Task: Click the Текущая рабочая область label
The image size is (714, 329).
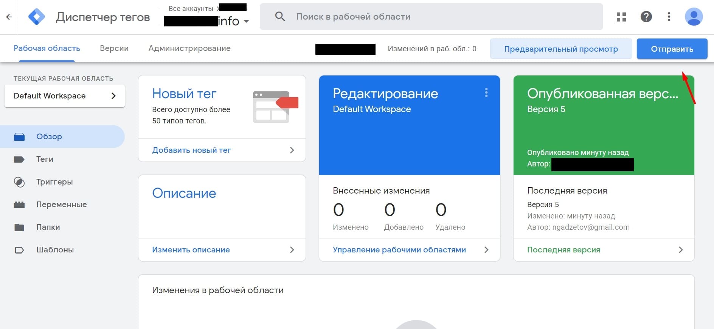Action: 64,78
